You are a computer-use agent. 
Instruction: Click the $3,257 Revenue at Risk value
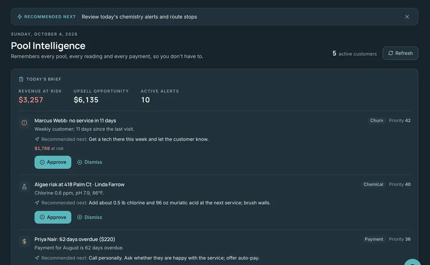31,100
